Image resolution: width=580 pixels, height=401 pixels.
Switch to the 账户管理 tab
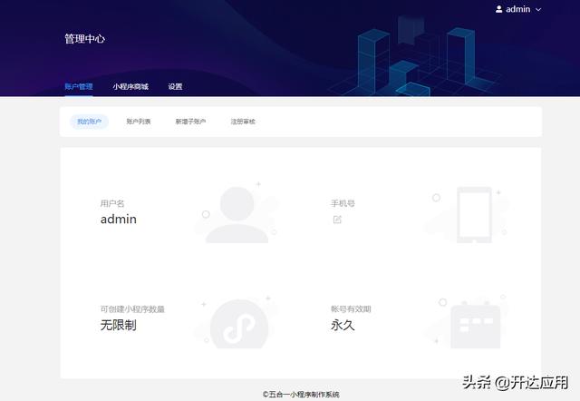pos(79,87)
